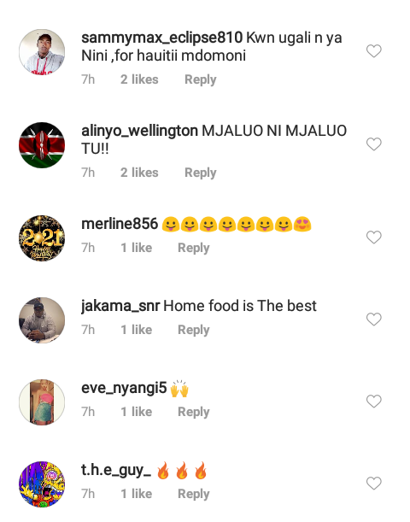Open sammymax_eclipse810's profile picture
The height and width of the screenshot is (522, 410).
pos(42,52)
